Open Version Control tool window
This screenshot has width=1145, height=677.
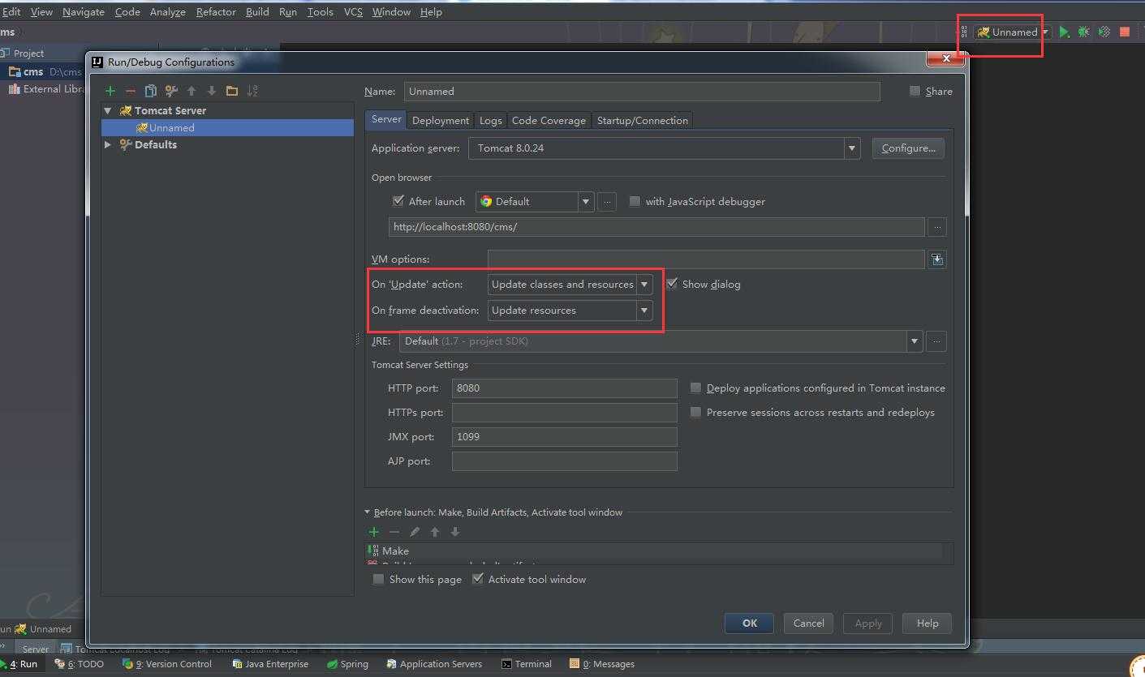click(167, 664)
